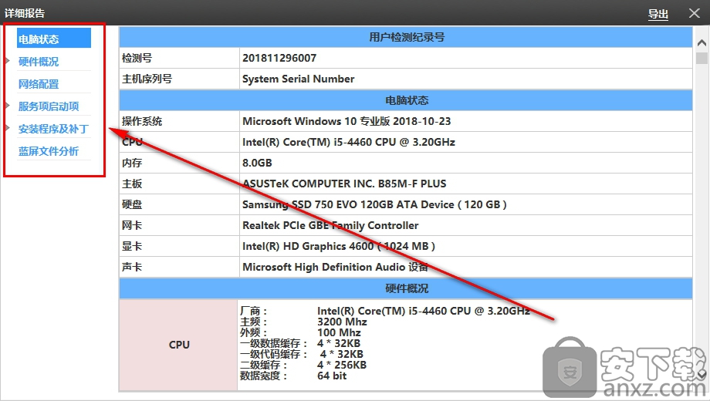Viewport: 710px width, 401px height.
Task: Click the 导出 export link
Action: click(658, 14)
